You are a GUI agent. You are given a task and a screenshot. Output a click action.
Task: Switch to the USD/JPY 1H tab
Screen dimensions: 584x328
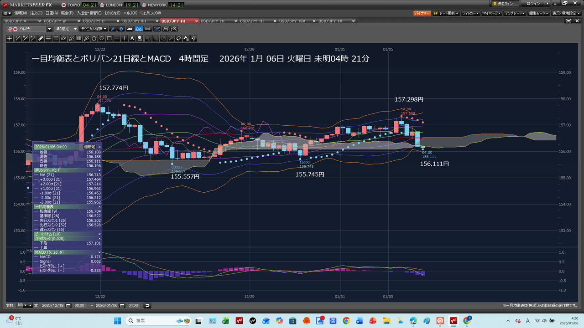[x=252, y=21]
